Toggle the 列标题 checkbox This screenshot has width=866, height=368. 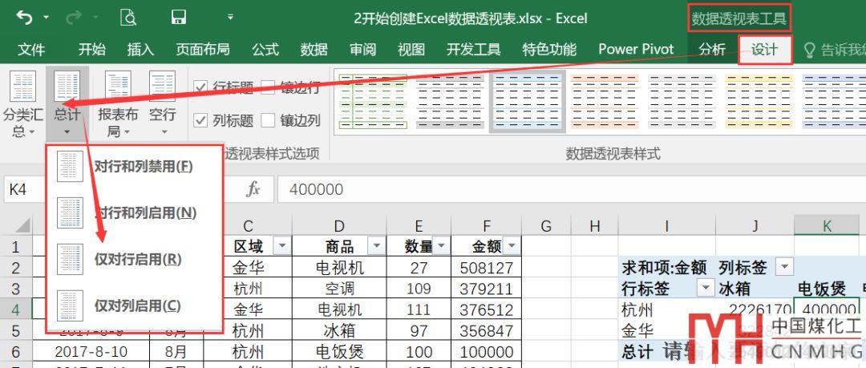[x=201, y=120]
